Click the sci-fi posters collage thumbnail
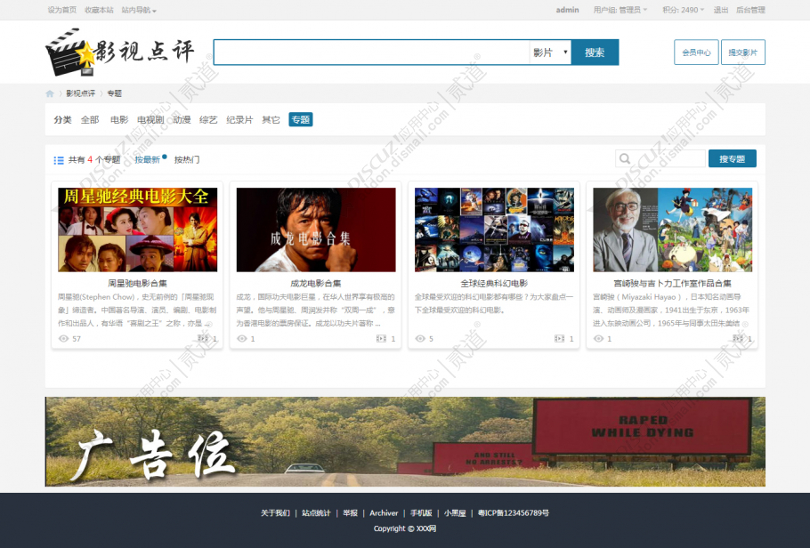Image resolution: width=810 pixels, height=548 pixels. click(x=494, y=230)
